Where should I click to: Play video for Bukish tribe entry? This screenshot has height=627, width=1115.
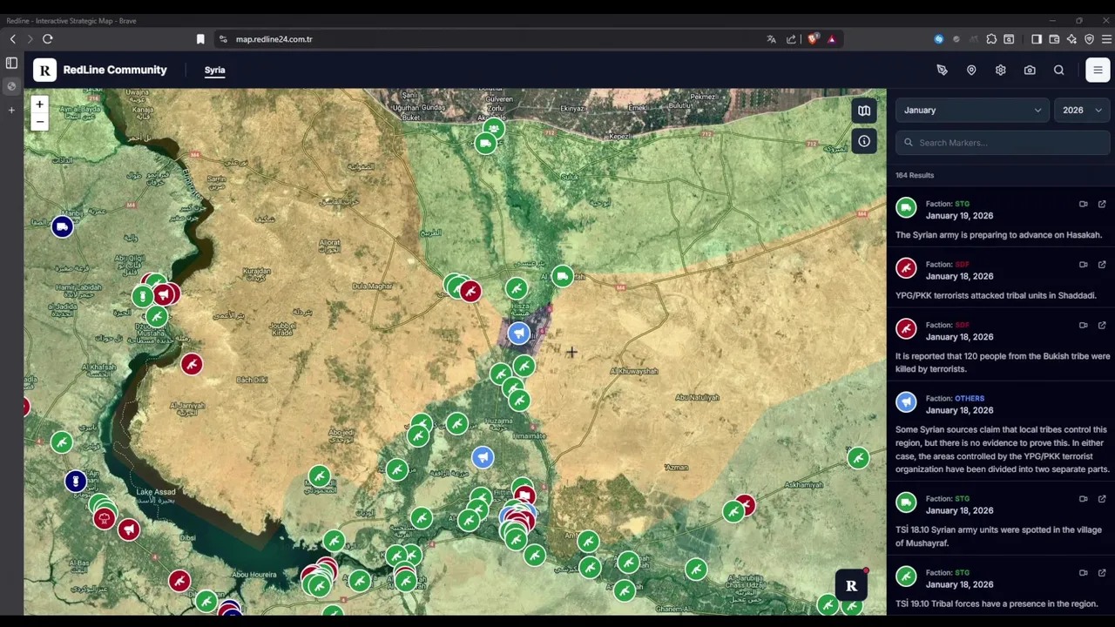pyautogui.click(x=1084, y=325)
